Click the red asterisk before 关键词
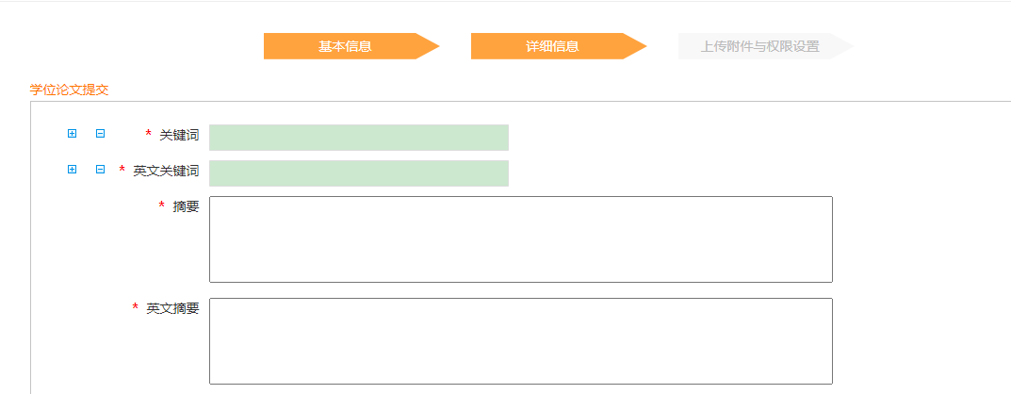This screenshot has height=394, width=1011. pos(149,135)
